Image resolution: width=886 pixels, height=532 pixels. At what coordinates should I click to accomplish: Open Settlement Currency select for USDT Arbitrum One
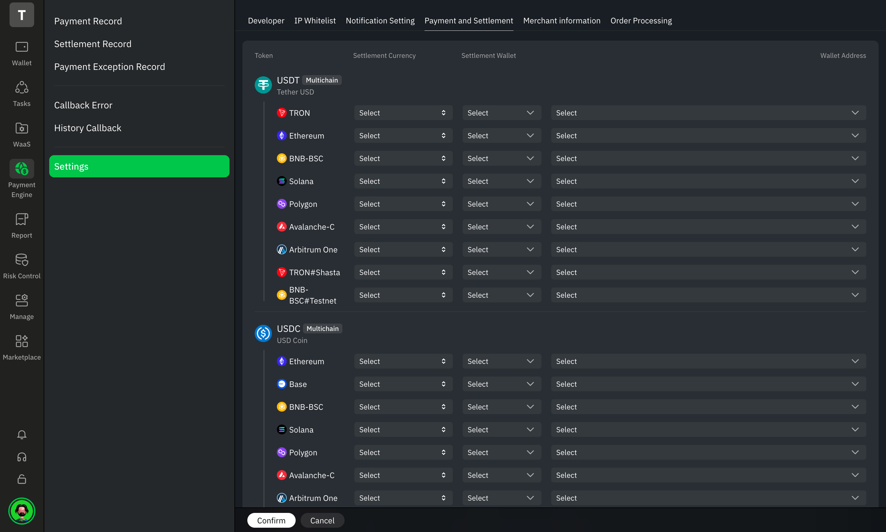[x=403, y=249]
